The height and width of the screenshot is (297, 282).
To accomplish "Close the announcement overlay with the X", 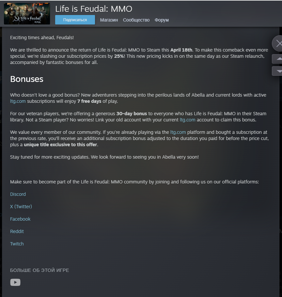I will pos(278,43).
